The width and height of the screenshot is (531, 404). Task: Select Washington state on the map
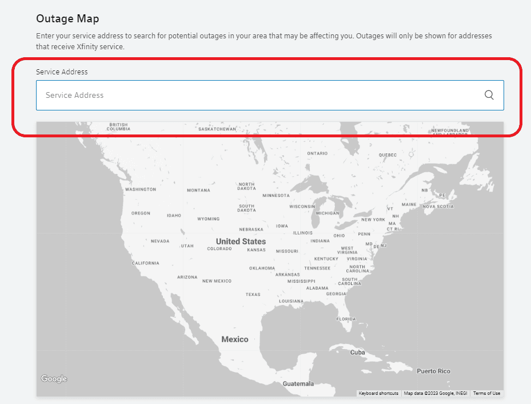click(x=142, y=189)
